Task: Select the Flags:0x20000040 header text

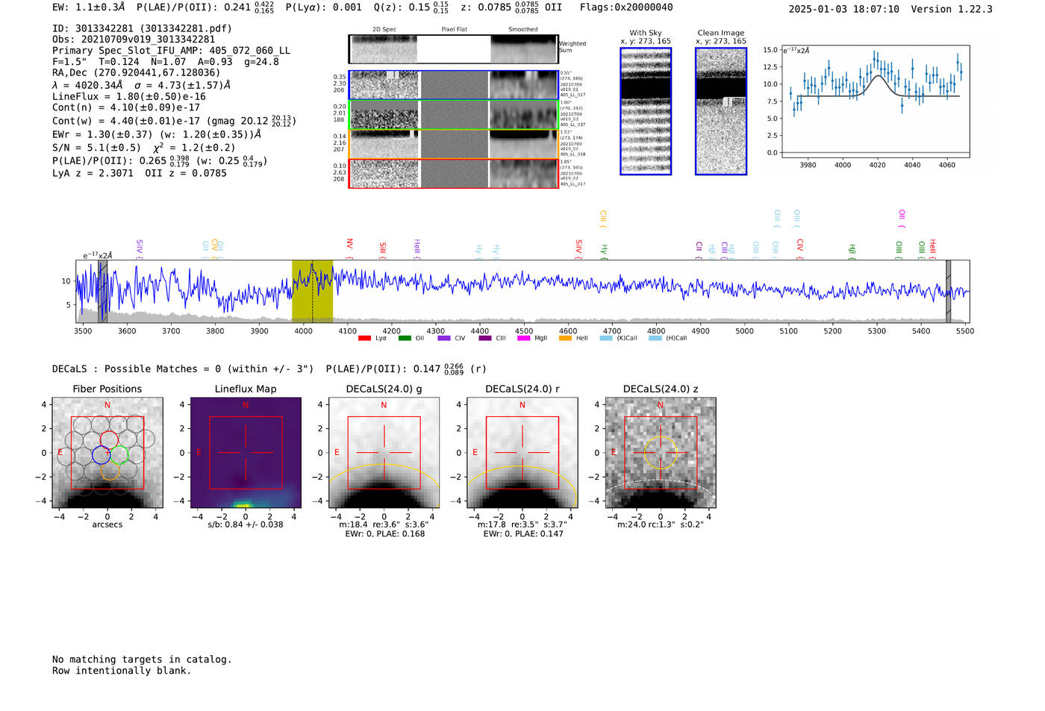Action: [626, 7]
